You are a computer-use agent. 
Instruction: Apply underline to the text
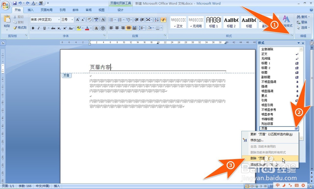click(44, 28)
